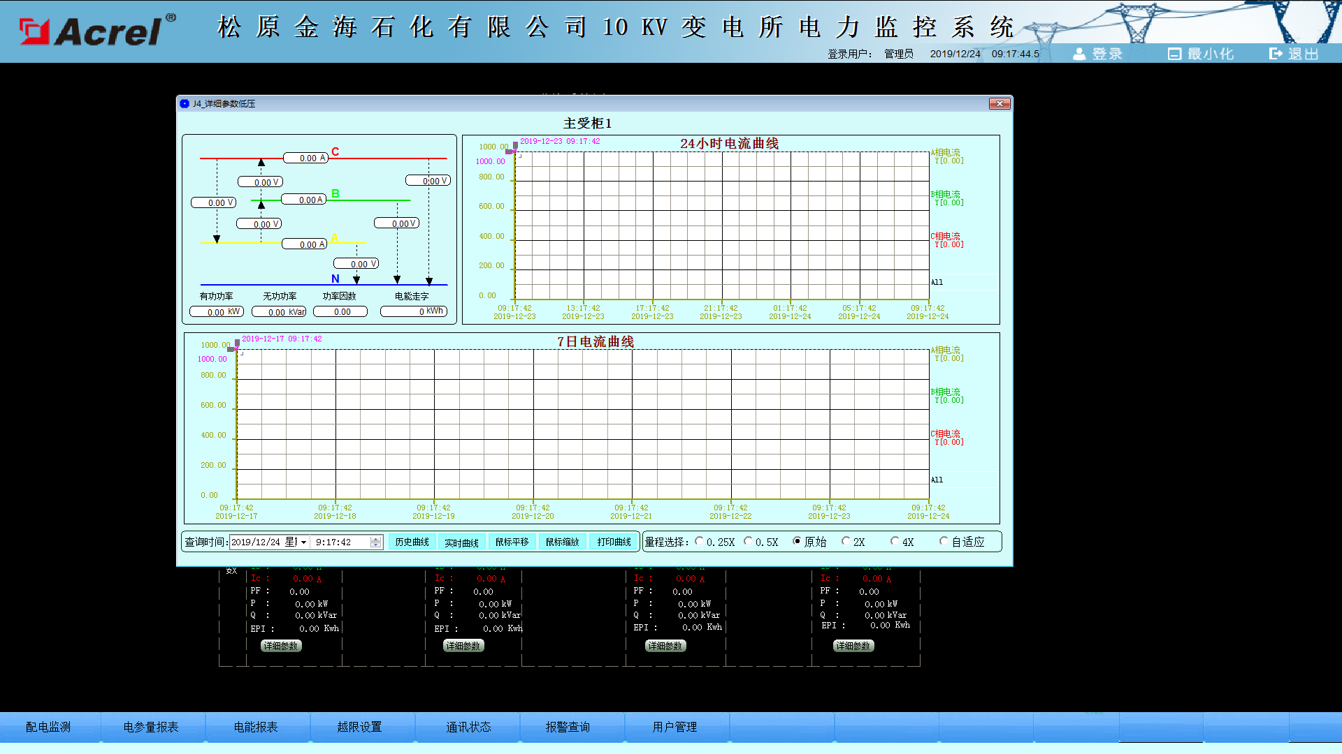Click the rightmost 详细参数 button in background
The image size is (1342, 754).
[x=853, y=646]
